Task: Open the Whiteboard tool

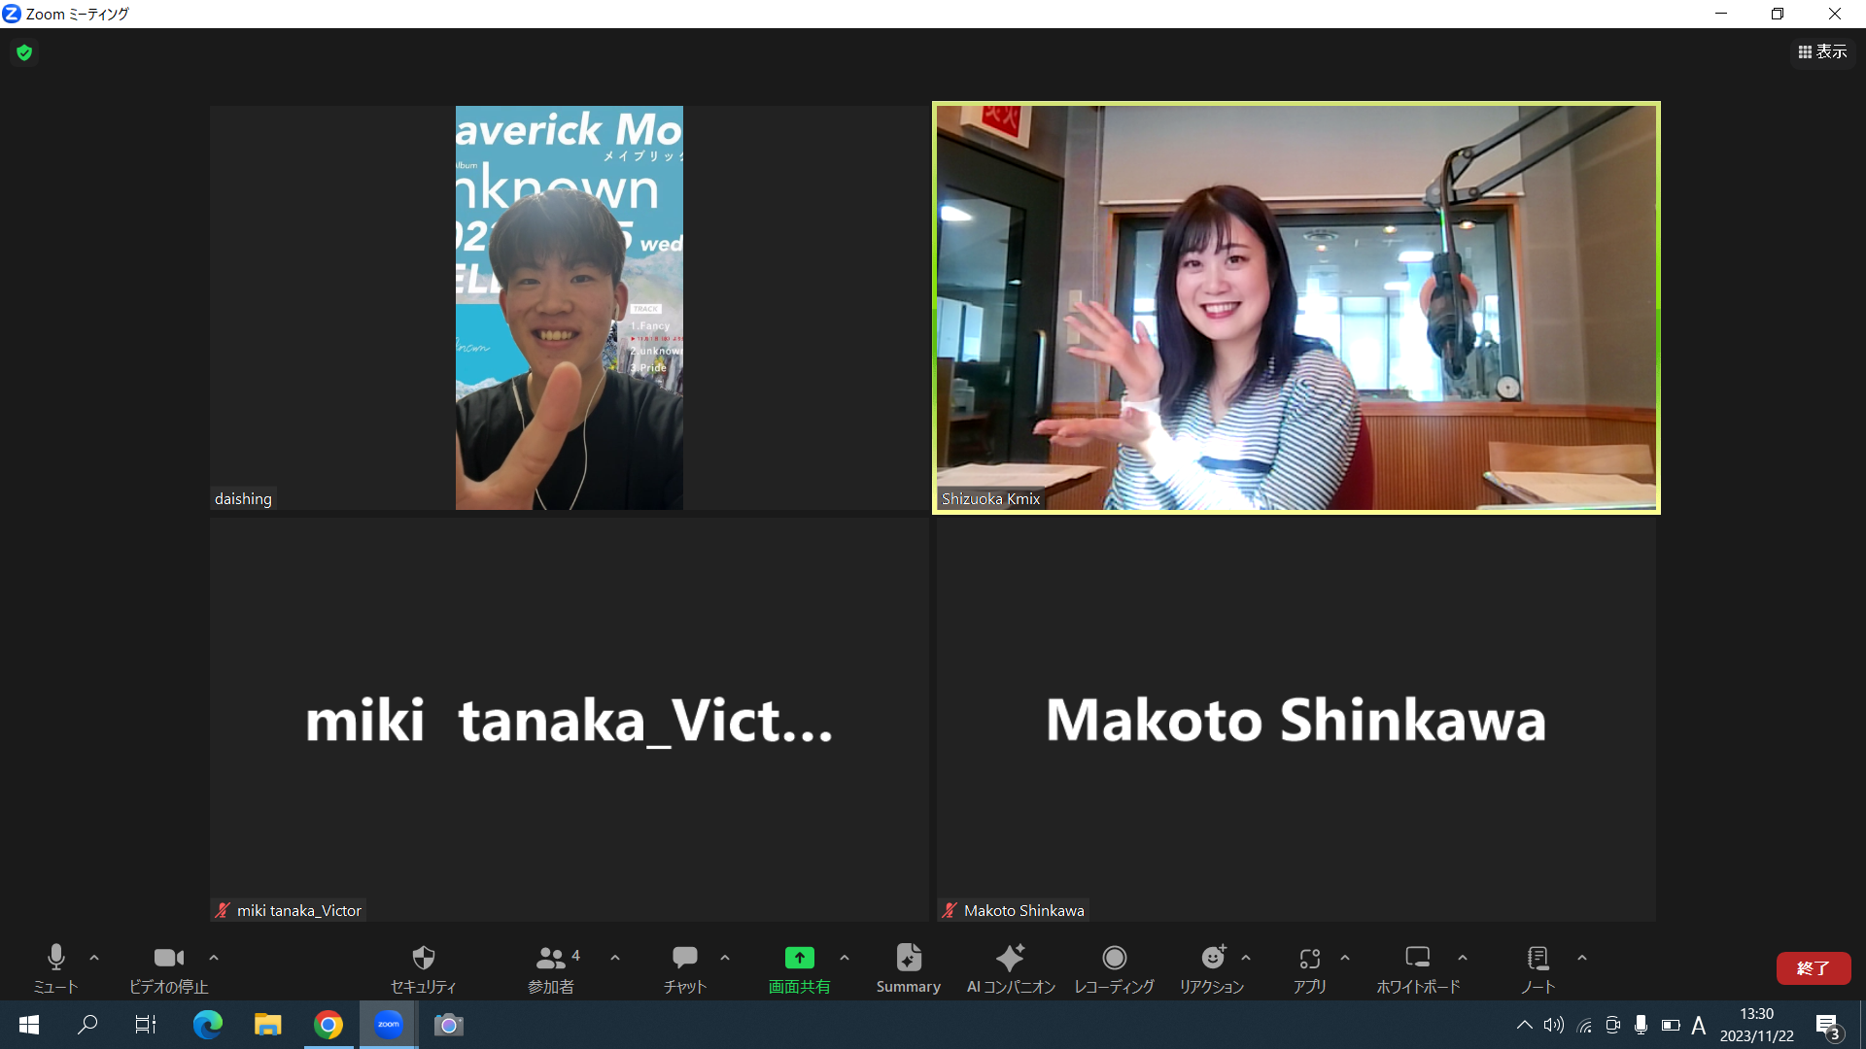Action: pyautogui.click(x=1417, y=959)
